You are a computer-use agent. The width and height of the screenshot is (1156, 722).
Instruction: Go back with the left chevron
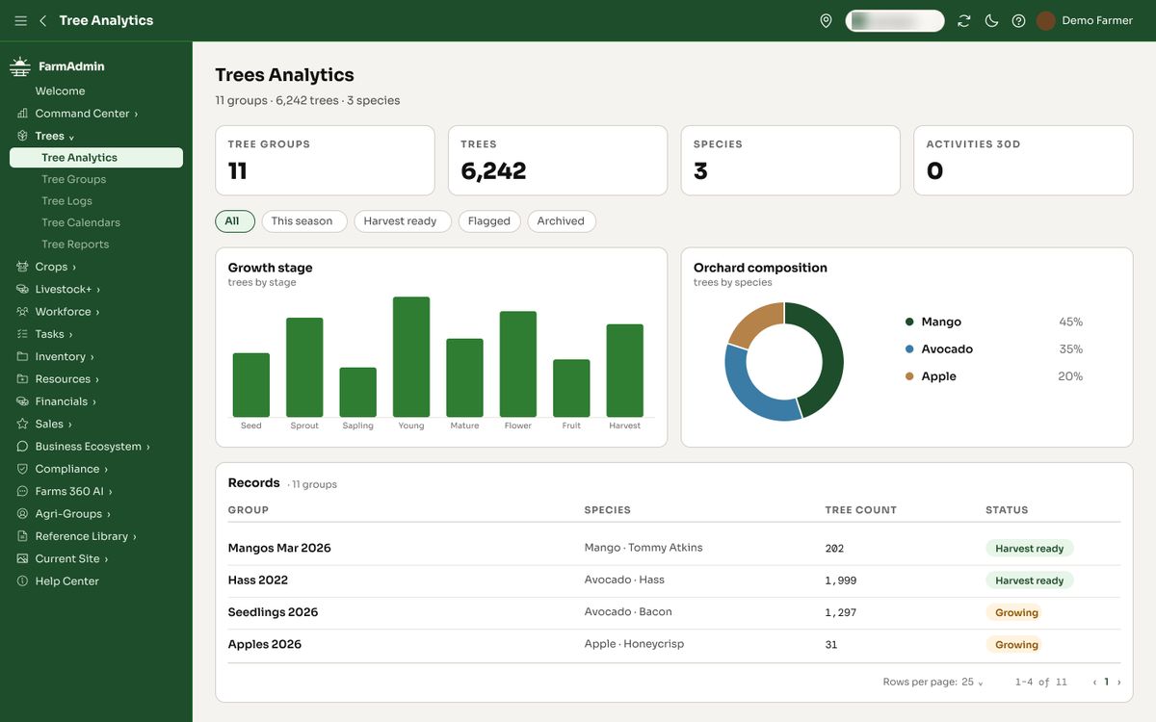[42, 20]
